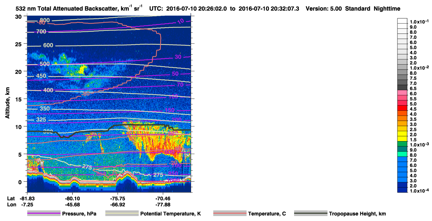This screenshot has height=221, width=432.
Task: Click the 'Potential Temperature, K' legend label
Action: click(170, 214)
